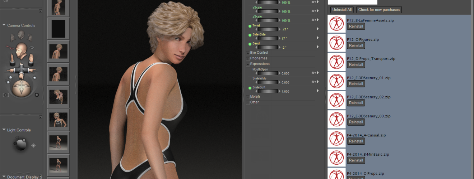Click the right hand camera icon
The width and height of the screenshot is (474, 179).
coord(30,37)
